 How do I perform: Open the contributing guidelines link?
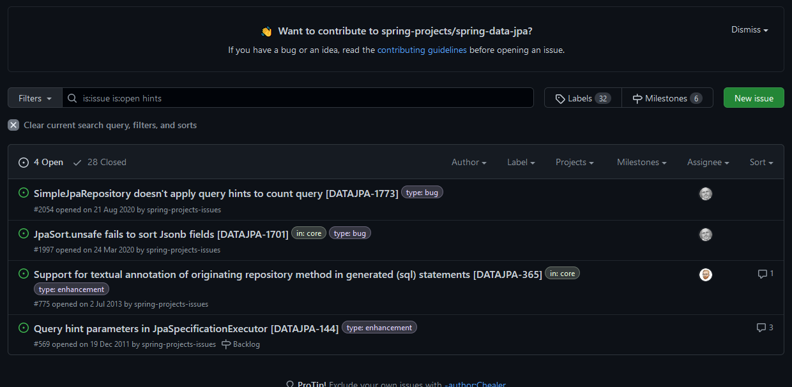coord(422,50)
